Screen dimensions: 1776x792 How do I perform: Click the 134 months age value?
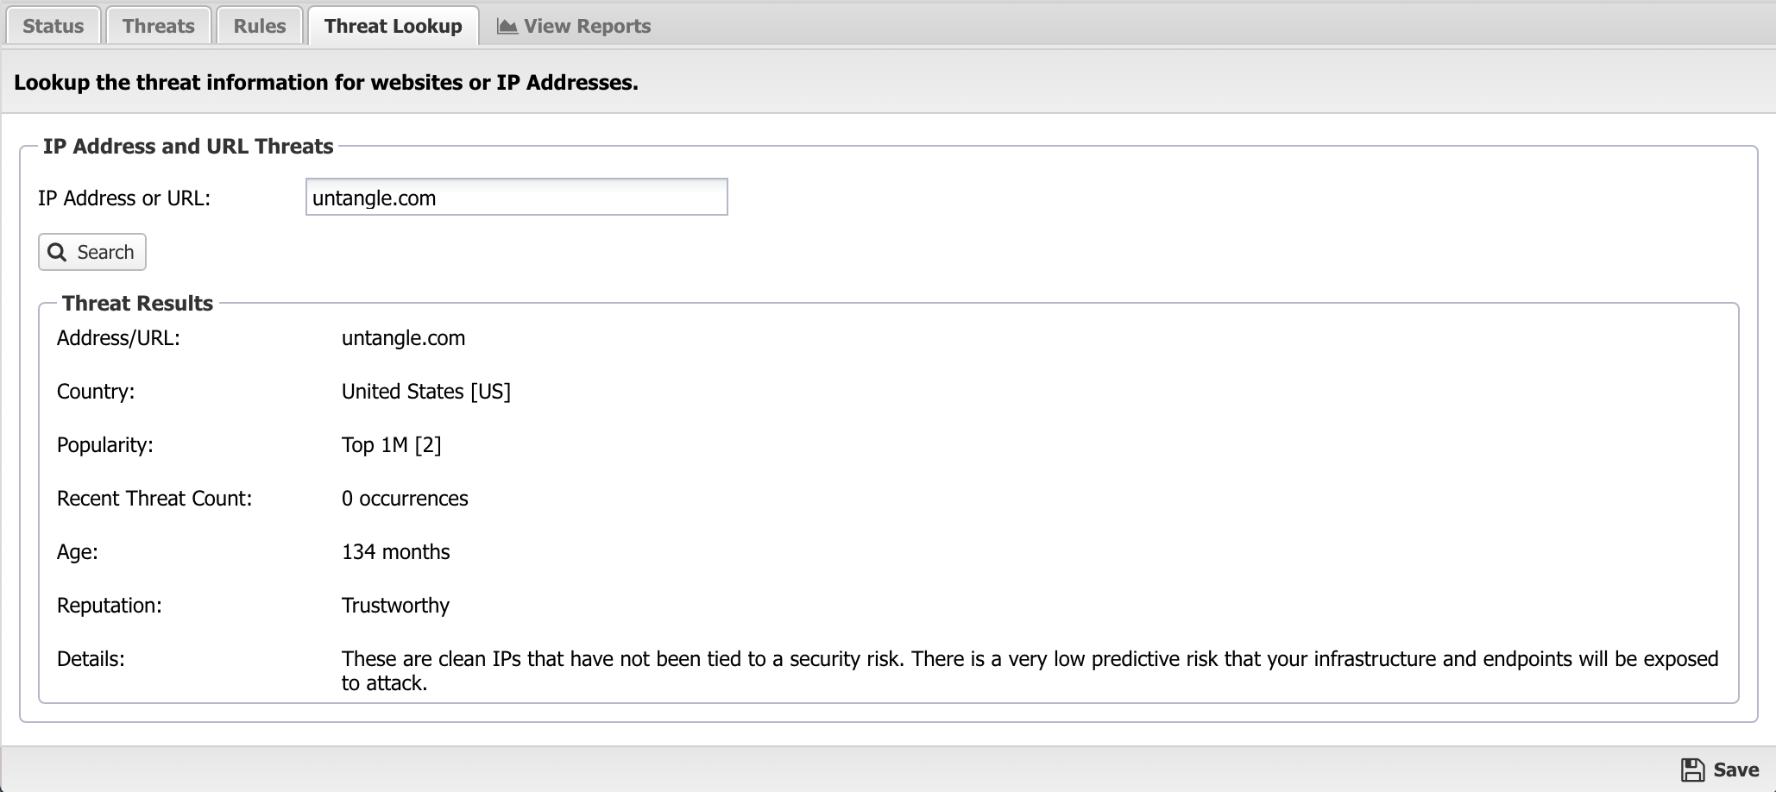pos(395,552)
